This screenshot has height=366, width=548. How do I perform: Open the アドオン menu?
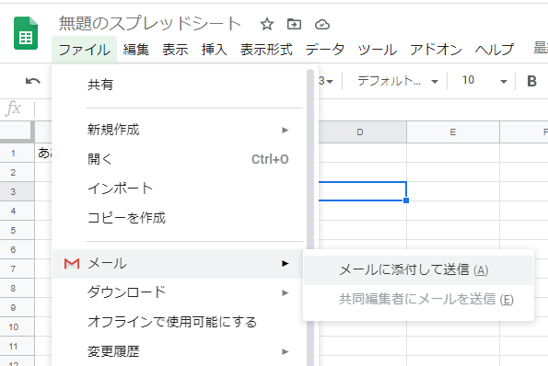(436, 50)
